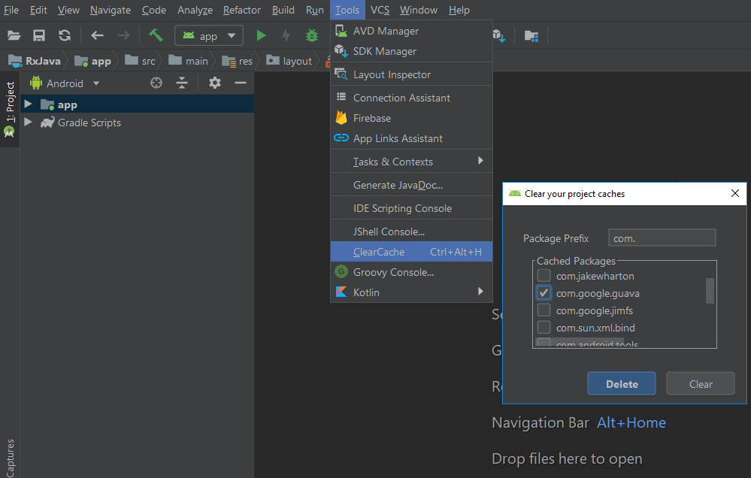Open IDE Scripting Console entry
Image resolution: width=751 pixels, height=478 pixels.
411,208
